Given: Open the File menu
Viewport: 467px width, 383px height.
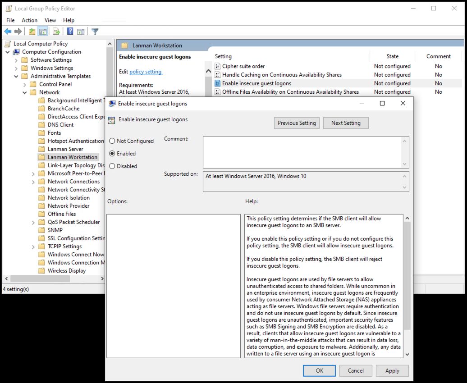Looking at the screenshot, I should pyautogui.click(x=10, y=20).
